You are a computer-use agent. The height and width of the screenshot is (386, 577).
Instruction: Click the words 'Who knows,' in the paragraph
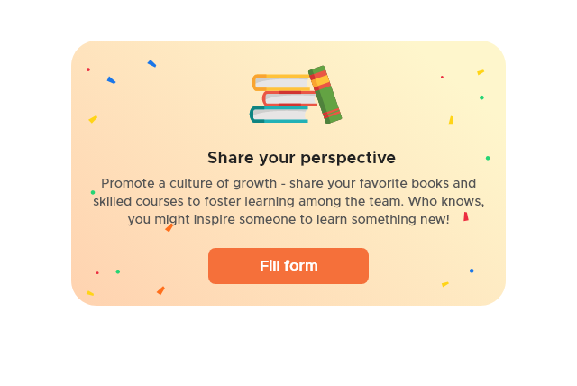click(446, 201)
